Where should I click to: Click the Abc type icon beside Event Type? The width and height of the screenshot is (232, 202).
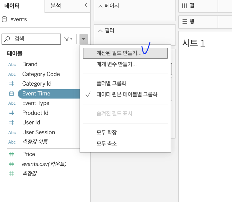coord(12,103)
